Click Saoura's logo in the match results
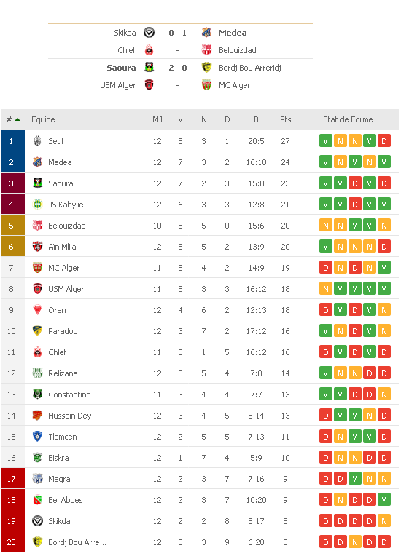This screenshot has width=401, height=559. (149, 67)
